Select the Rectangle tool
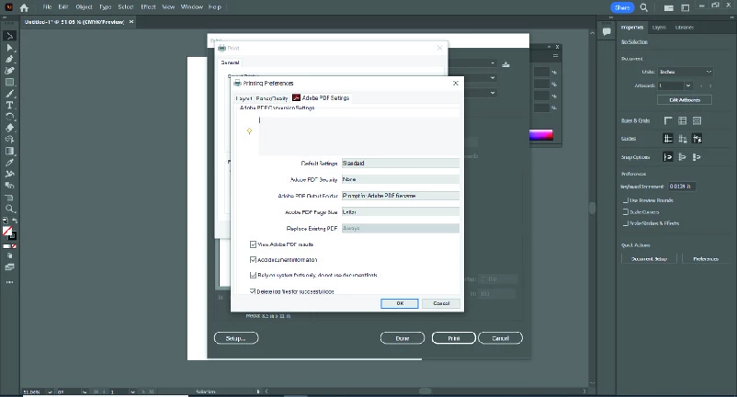The image size is (737, 397). coord(9,82)
